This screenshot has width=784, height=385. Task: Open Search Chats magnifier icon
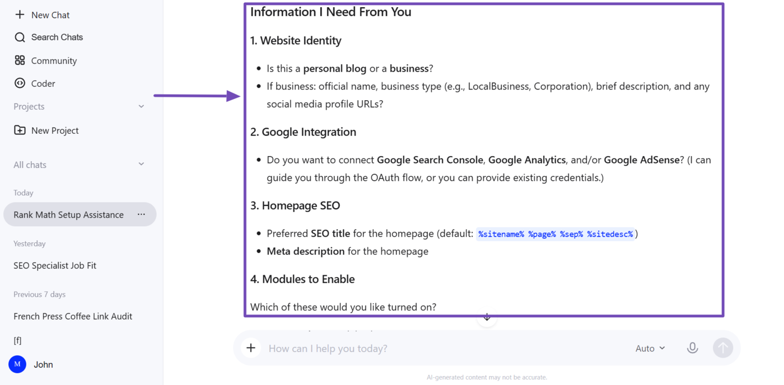(x=20, y=37)
